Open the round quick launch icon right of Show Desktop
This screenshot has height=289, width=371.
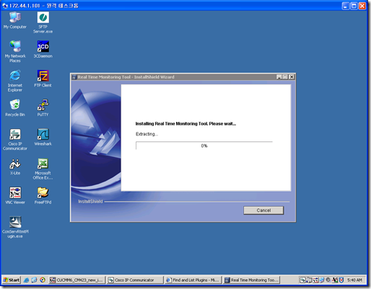[43, 280]
